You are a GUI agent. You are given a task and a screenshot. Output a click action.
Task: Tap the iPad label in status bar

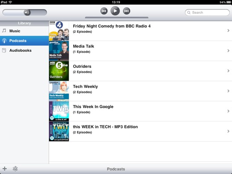click(x=4, y=2)
